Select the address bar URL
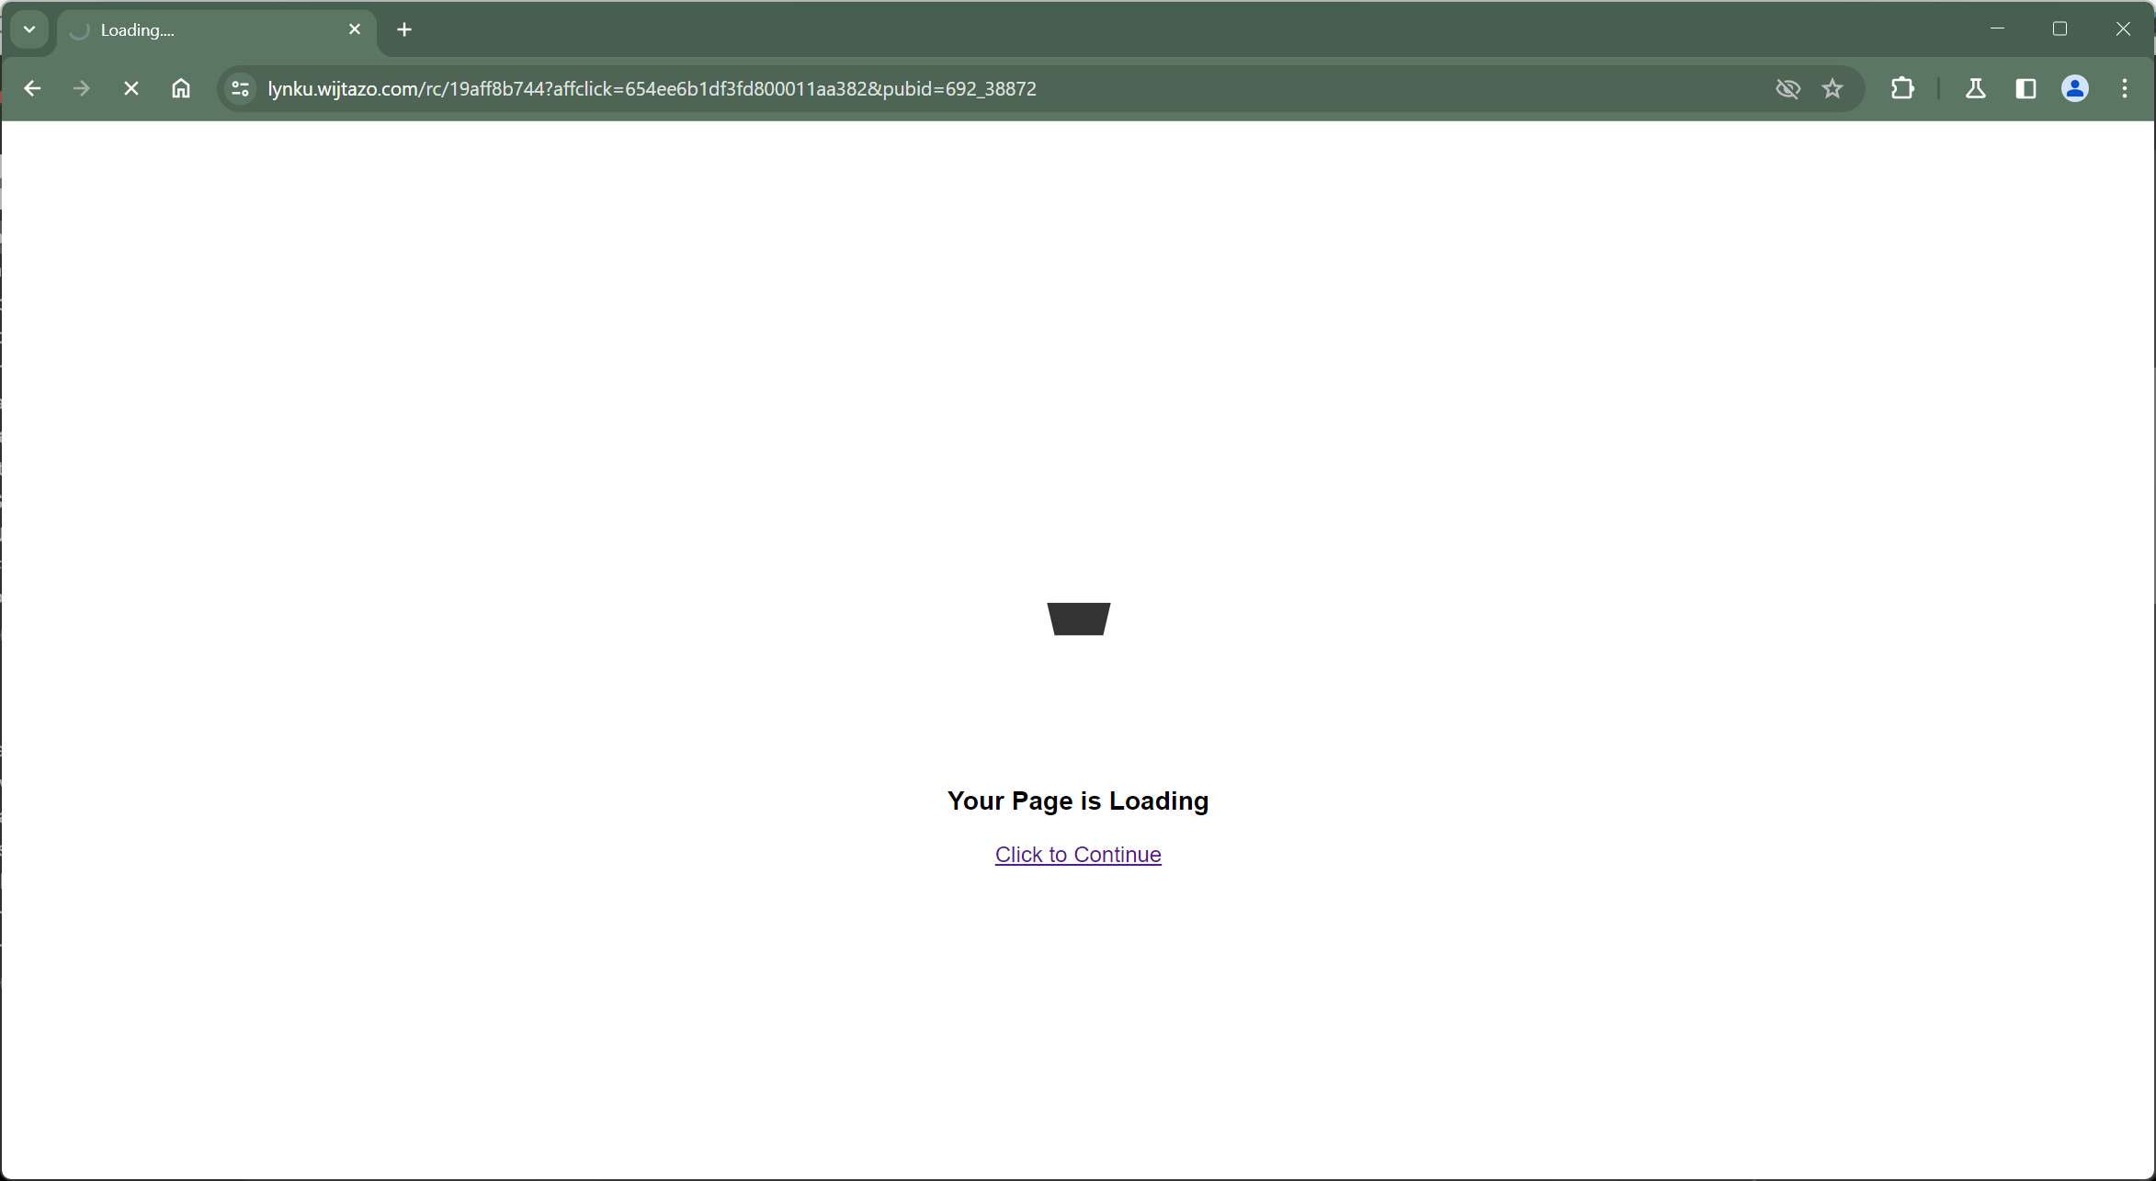The width and height of the screenshot is (2156, 1181). pyautogui.click(x=651, y=88)
